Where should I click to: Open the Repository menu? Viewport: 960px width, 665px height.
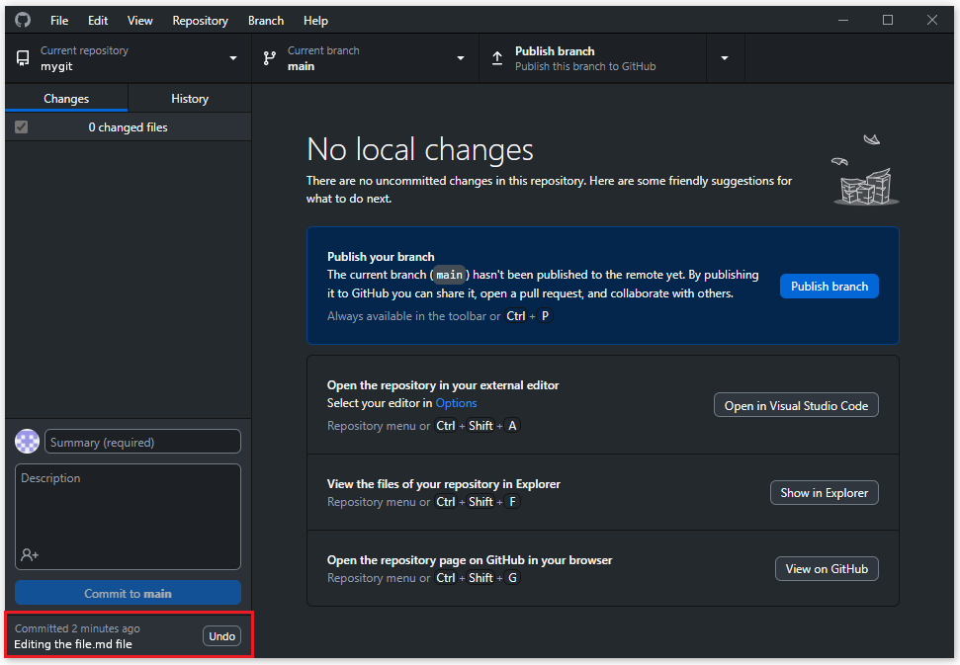[200, 21]
